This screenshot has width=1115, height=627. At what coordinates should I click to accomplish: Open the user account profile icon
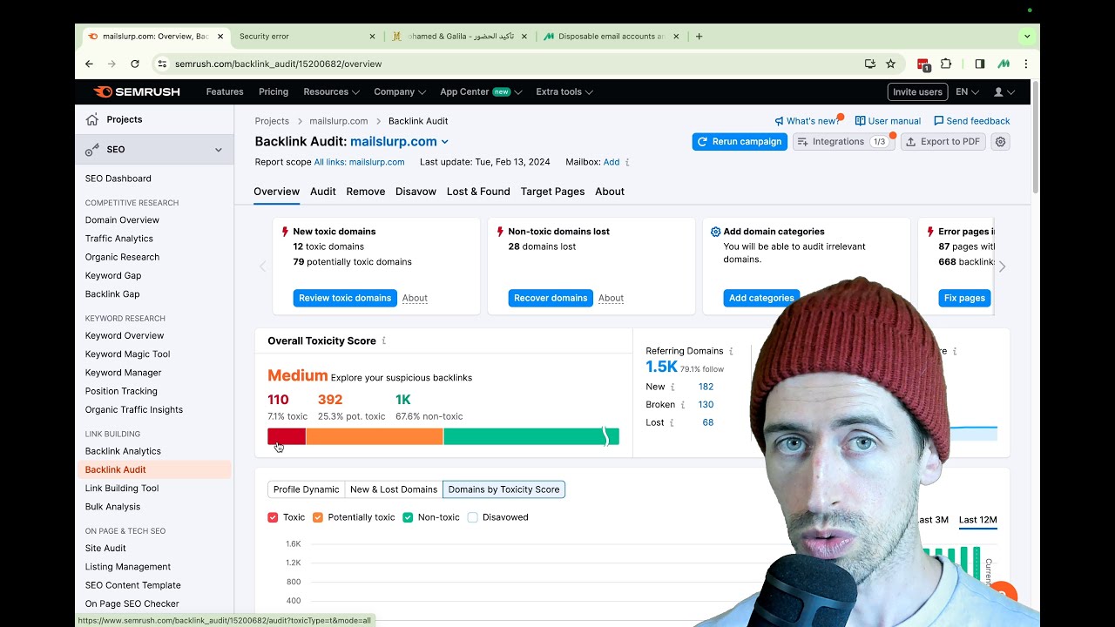click(1004, 91)
